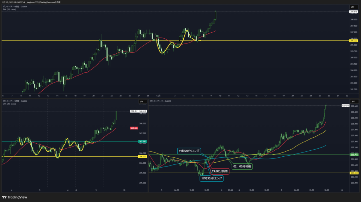
Task: Click the GBPJPY price tag on 1-hour chart
Action: 134,111
